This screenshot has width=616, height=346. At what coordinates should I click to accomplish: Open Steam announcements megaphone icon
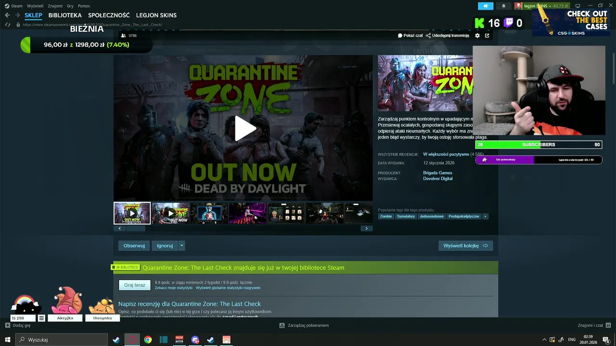tap(486, 6)
